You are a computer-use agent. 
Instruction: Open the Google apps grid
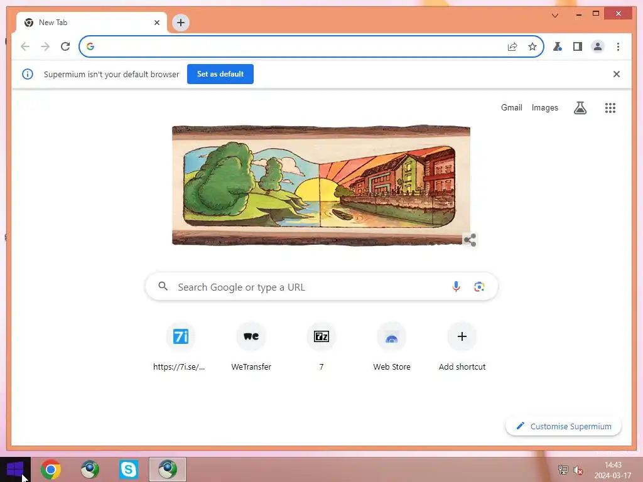pyautogui.click(x=610, y=108)
